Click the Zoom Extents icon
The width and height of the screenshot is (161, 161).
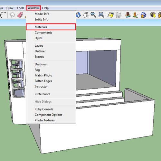[101, 15]
